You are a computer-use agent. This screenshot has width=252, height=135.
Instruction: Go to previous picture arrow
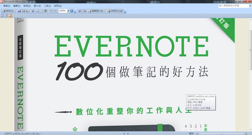pos(124,133)
